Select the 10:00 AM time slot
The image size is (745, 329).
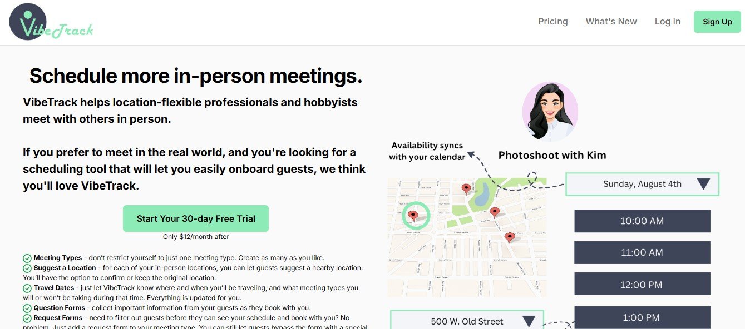click(642, 221)
